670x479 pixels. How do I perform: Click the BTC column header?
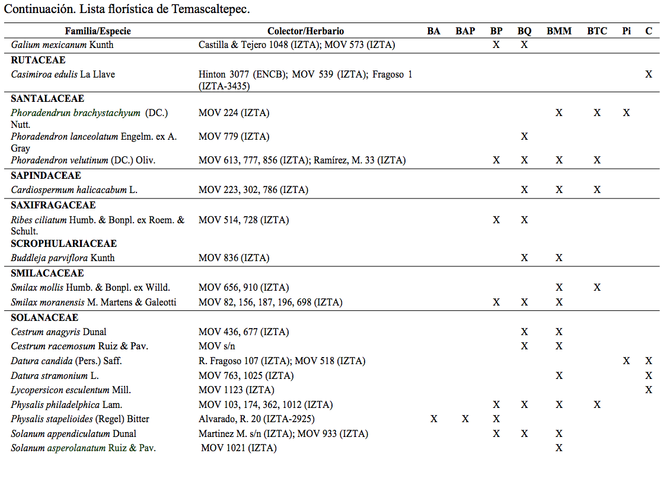(x=597, y=31)
